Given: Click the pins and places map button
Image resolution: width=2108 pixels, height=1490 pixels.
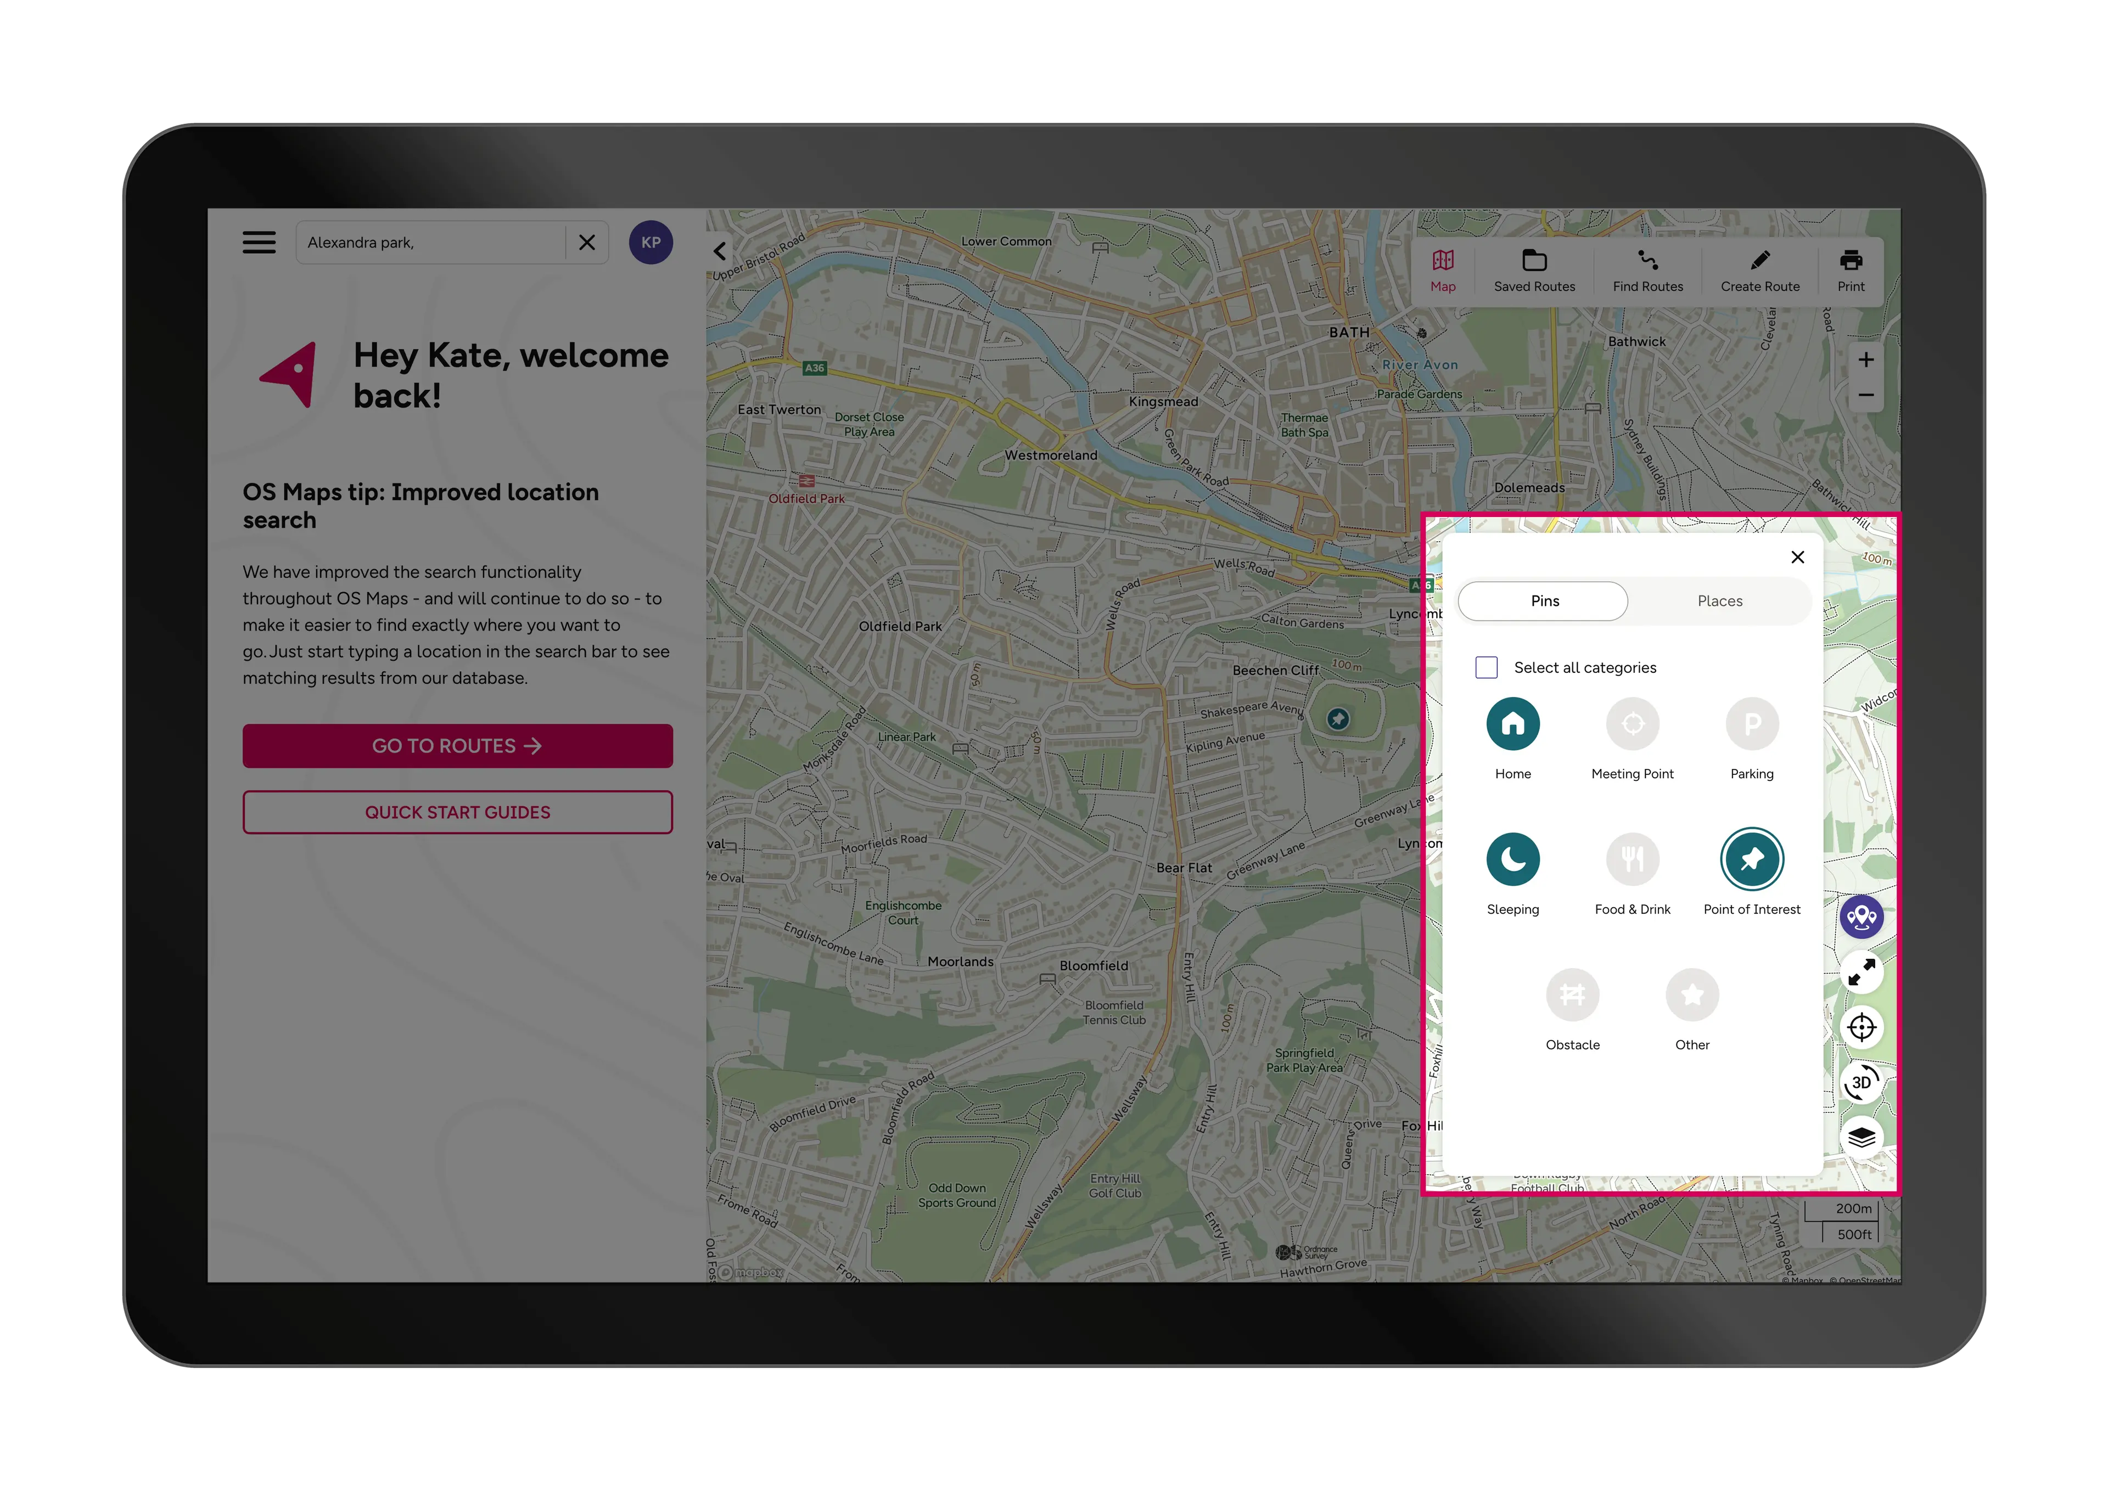Looking at the screenshot, I should tap(1862, 917).
